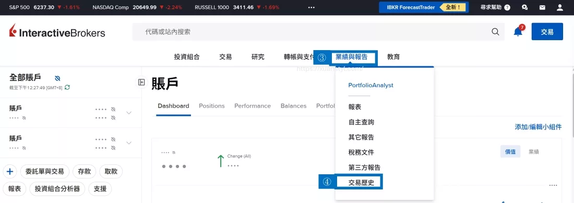Screen dimensions: 574x203
Task: Click the Interactive Brokers logo
Action: click(x=57, y=31)
